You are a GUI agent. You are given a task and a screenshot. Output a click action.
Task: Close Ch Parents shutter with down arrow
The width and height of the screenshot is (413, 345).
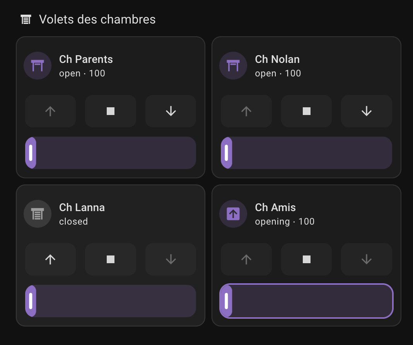[x=171, y=111]
